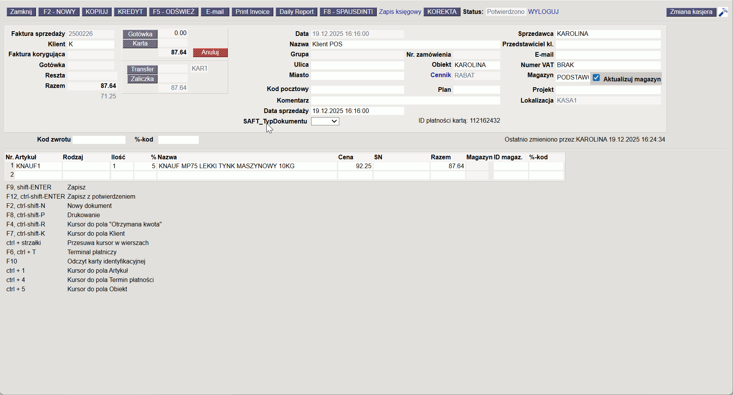733x395 pixels.
Task: Log out using WYLOGUJ link
Action: (x=543, y=12)
